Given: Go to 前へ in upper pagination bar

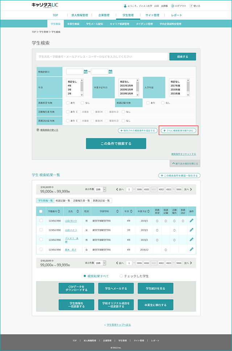Looking at the screenshot, I should point(120,189).
